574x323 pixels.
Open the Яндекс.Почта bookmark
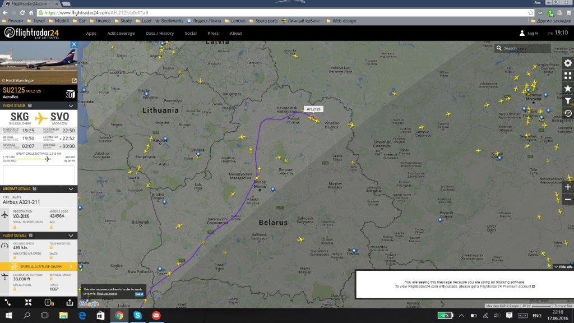tap(204, 21)
